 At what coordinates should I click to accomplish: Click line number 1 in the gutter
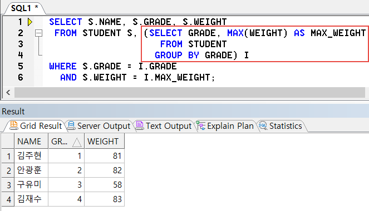[20, 22]
